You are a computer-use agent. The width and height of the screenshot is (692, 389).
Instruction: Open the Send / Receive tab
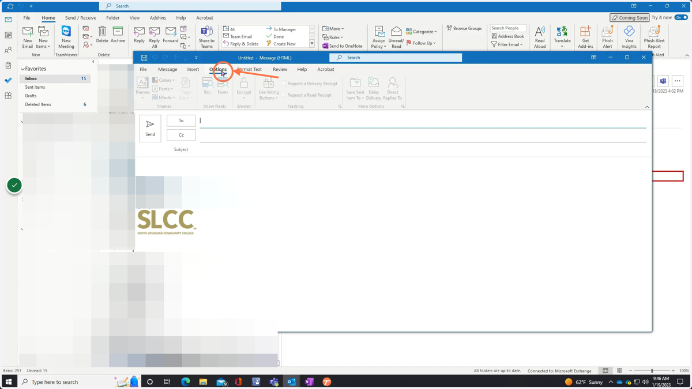[x=81, y=18]
